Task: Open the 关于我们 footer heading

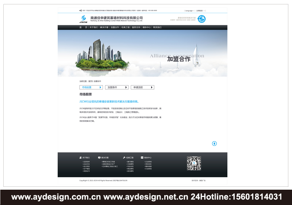Action: coord(86,158)
